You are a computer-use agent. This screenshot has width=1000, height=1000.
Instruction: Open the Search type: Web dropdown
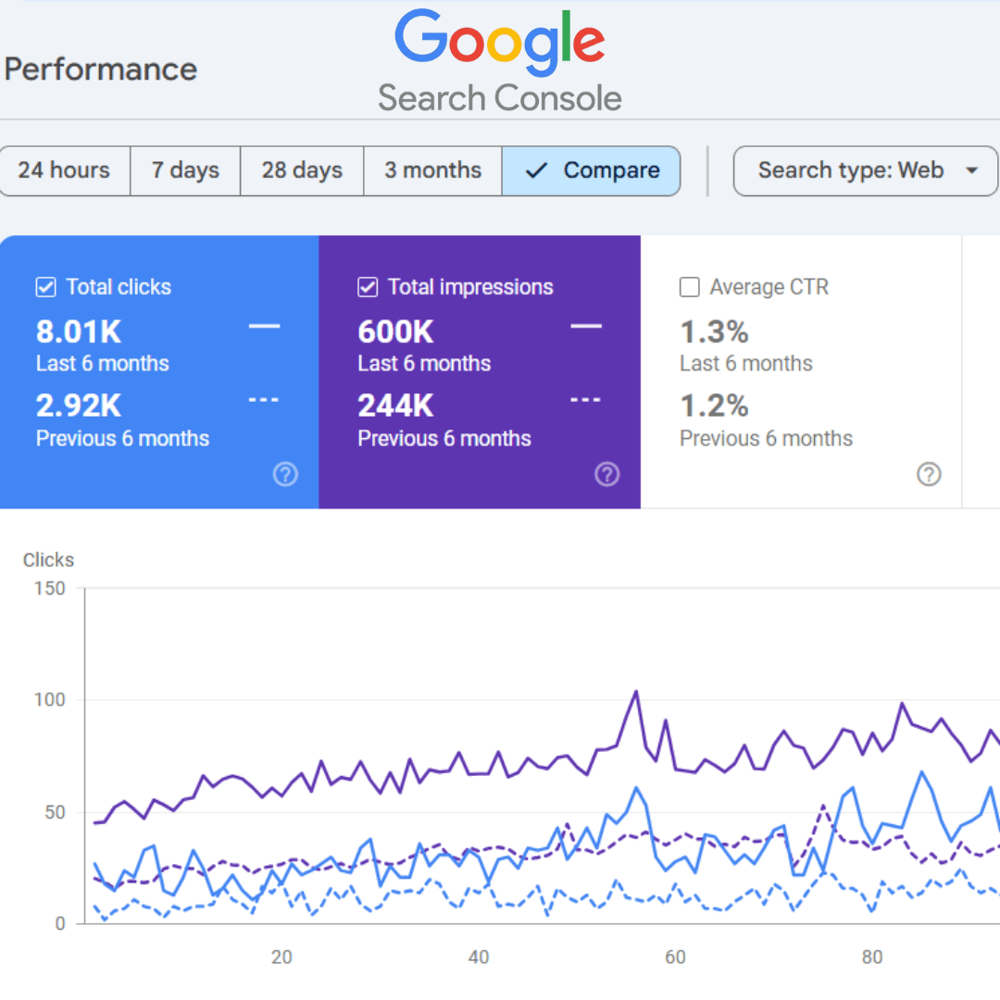click(866, 171)
